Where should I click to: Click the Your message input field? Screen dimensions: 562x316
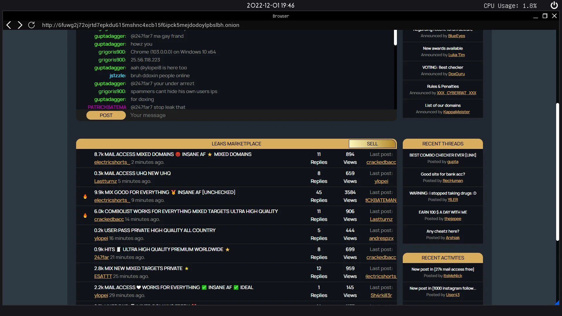[x=205, y=115]
